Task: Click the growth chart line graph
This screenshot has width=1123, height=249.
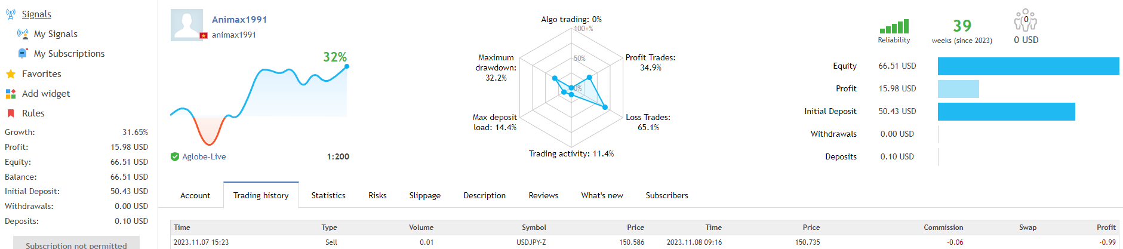Action: 260,96
